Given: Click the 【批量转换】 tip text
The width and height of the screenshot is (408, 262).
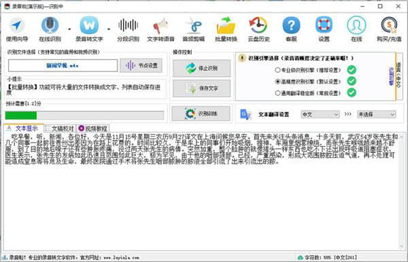Looking at the screenshot, I should coord(83,89).
